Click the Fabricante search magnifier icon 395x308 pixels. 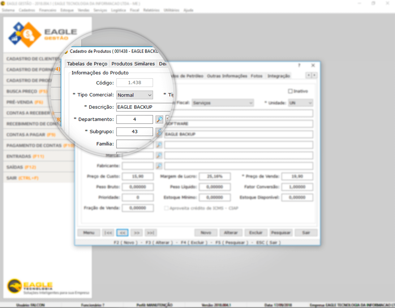pyautogui.click(x=159, y=166)
